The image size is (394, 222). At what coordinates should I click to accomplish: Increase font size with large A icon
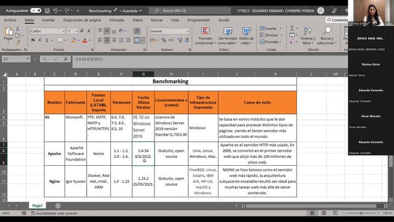(82, 31)
